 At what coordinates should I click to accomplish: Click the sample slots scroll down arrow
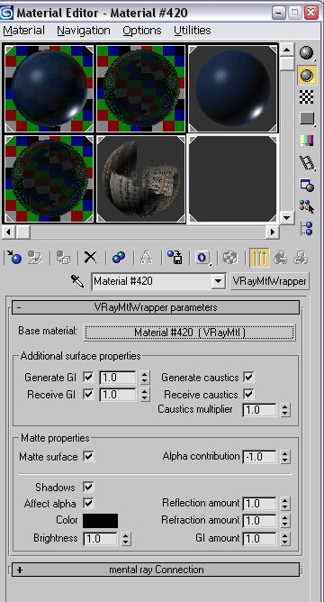tap(287, 218)
